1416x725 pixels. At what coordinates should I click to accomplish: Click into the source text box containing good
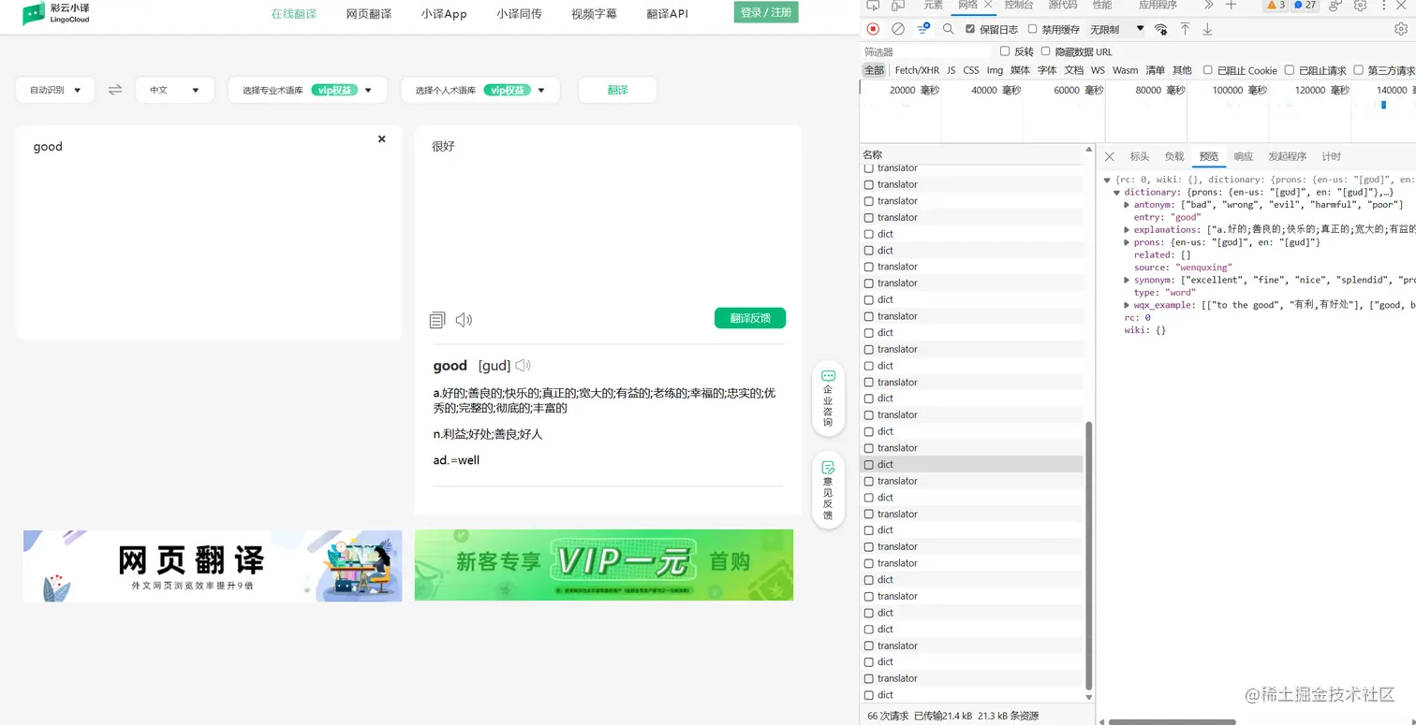point(209,232)
